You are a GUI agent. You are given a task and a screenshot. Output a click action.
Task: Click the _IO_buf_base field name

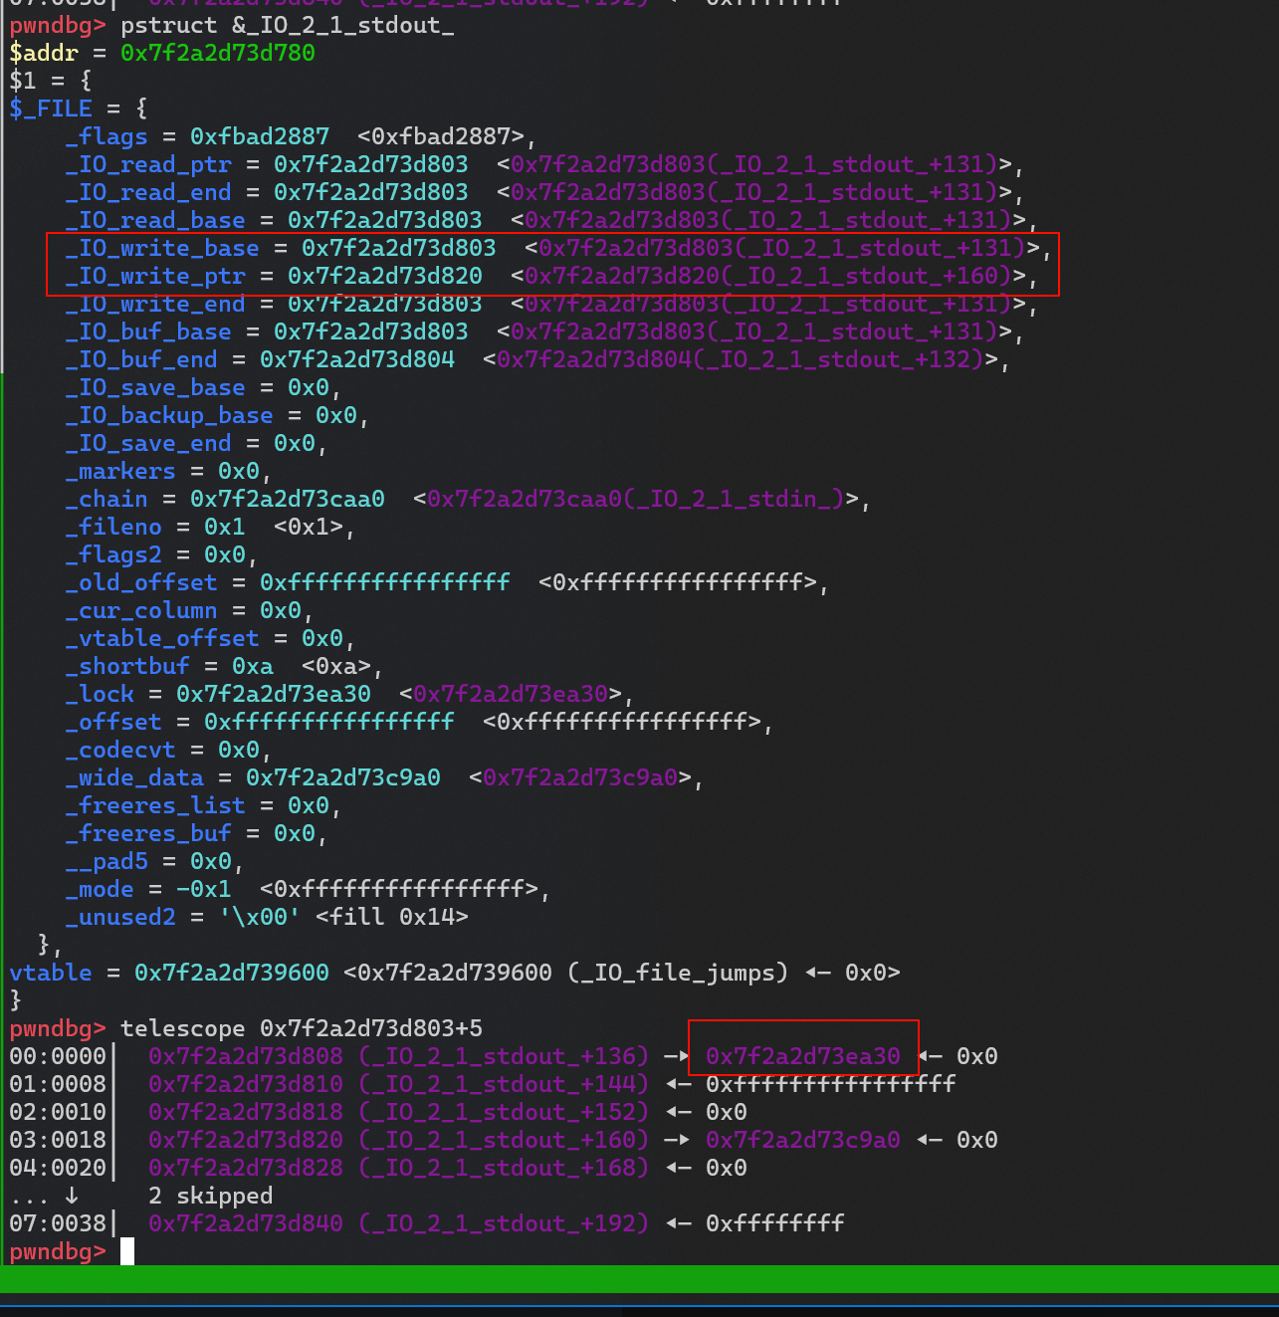(x=148, y=331)
